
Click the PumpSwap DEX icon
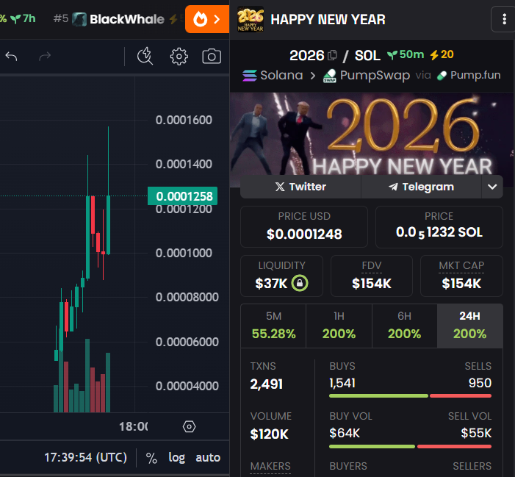tap(329, 76)
